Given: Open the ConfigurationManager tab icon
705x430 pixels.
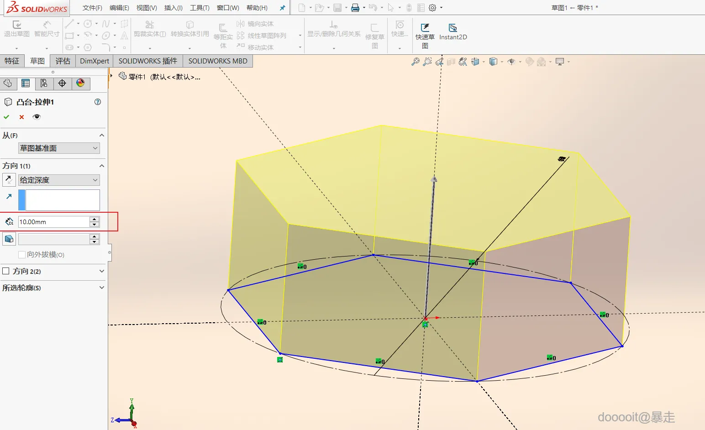Looking at the screenshot, I should coord(44,83).
